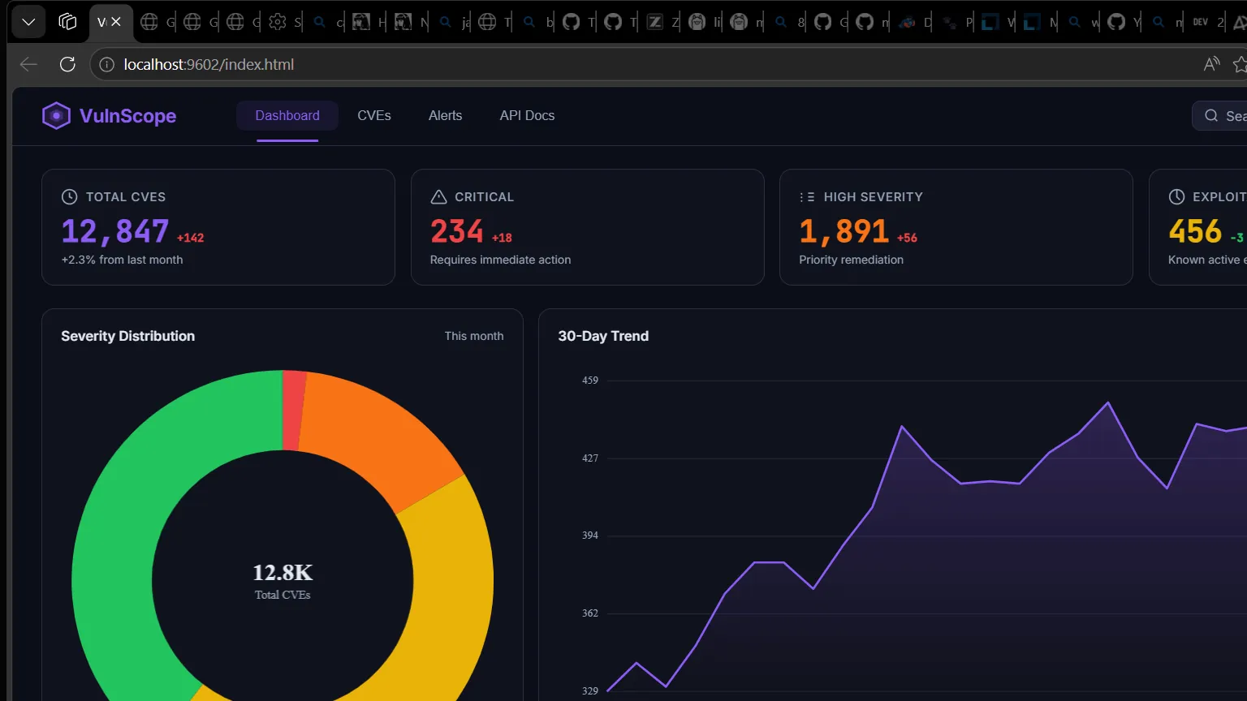This screenshot has width=1247, height=701.
Task: Click the list icon beside High Severity
Action: click(807, 196)
